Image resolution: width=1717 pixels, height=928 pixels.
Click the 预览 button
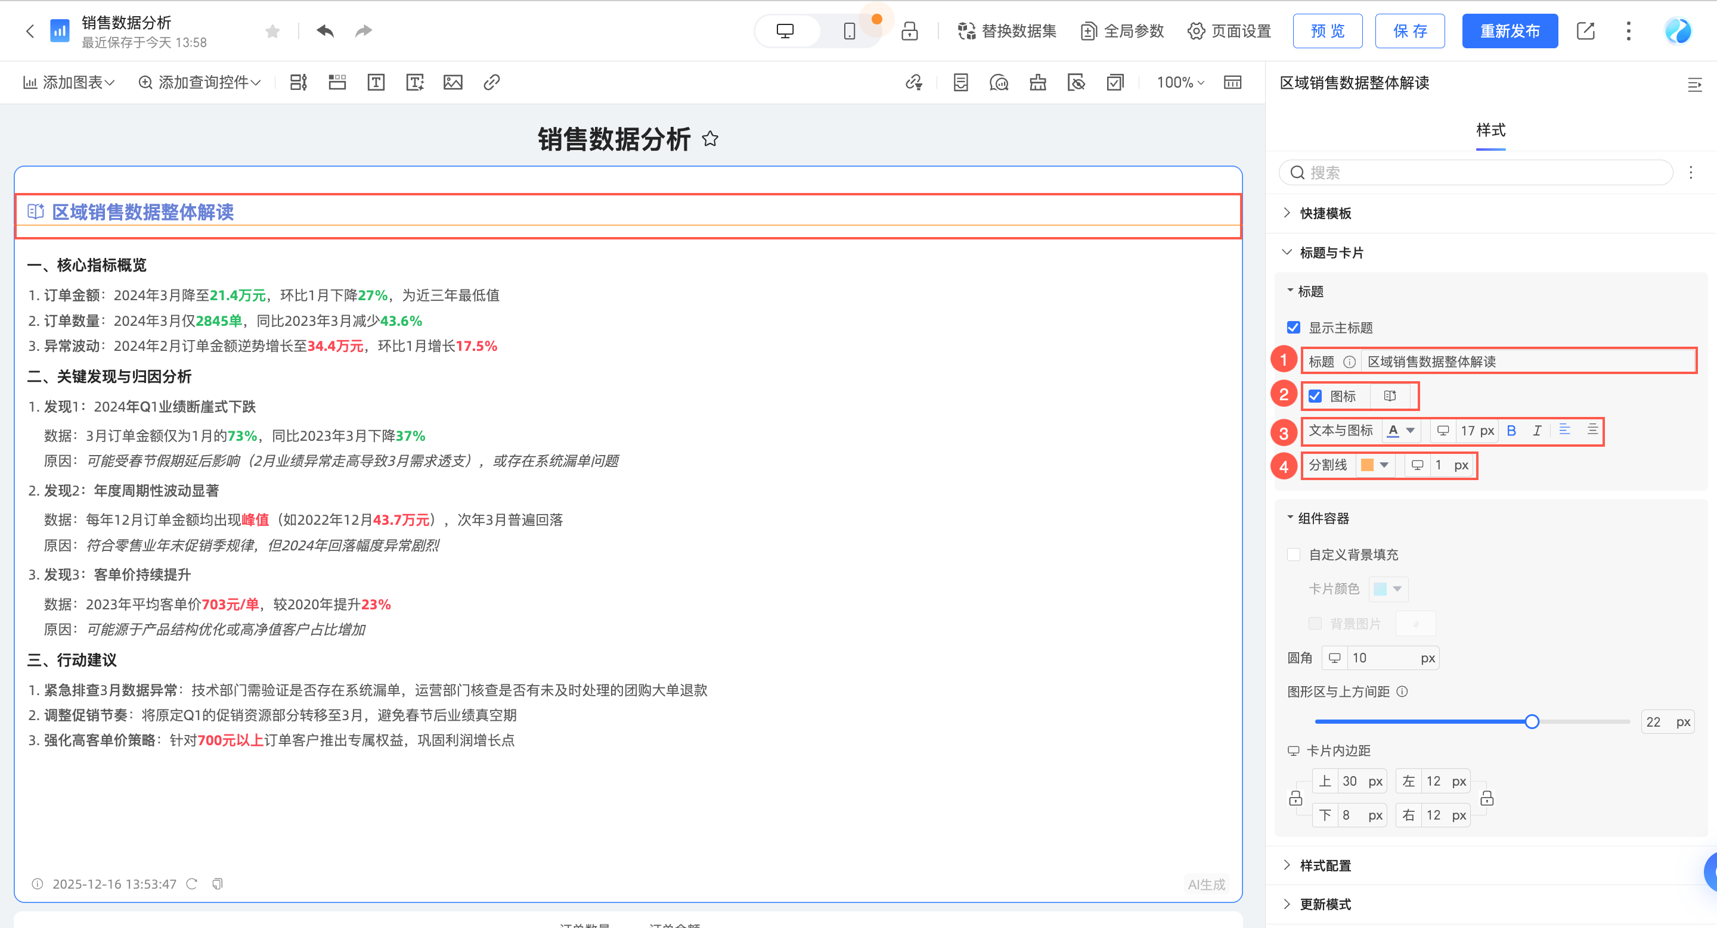[x=1327, y=32]
